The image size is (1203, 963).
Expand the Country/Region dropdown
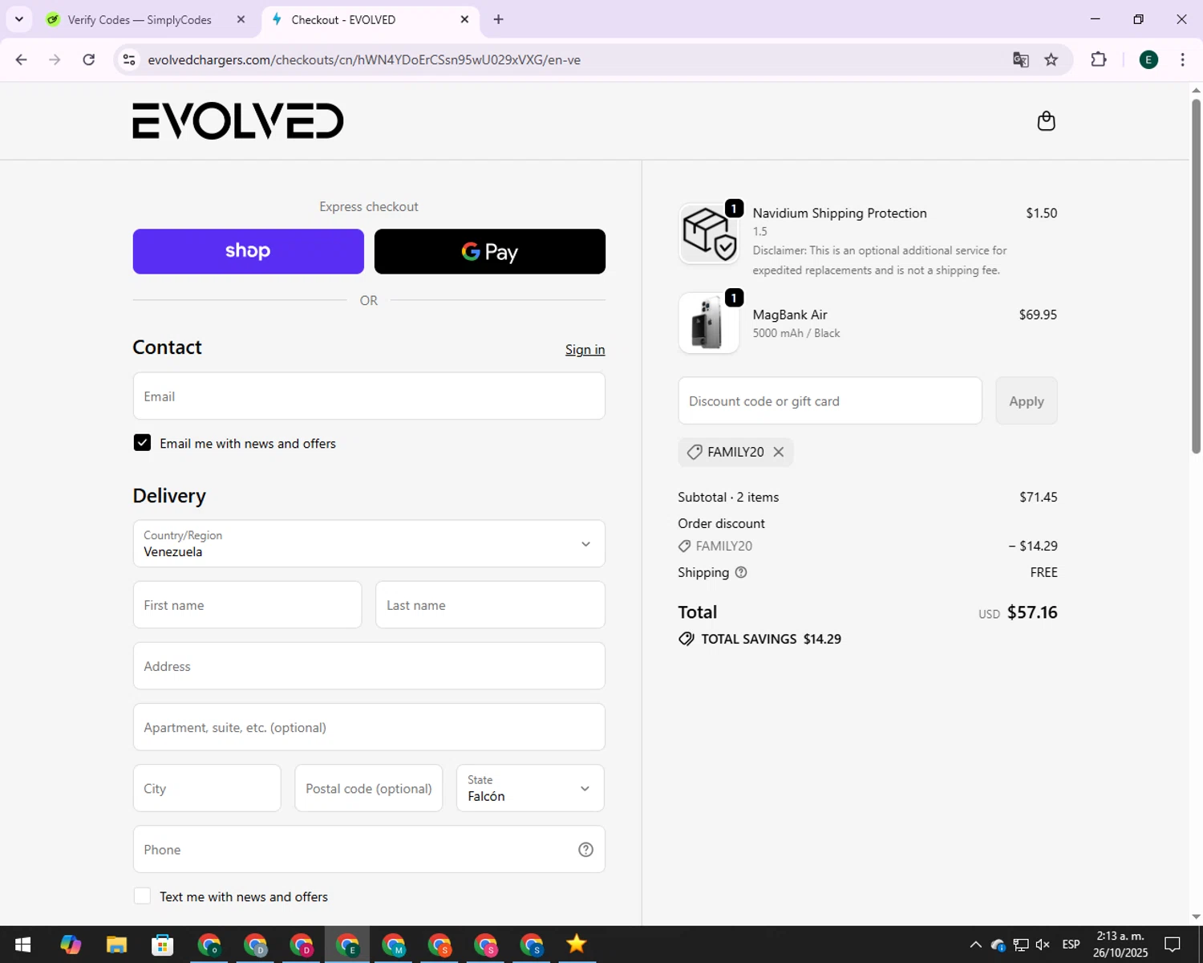[x=369, y=543]
